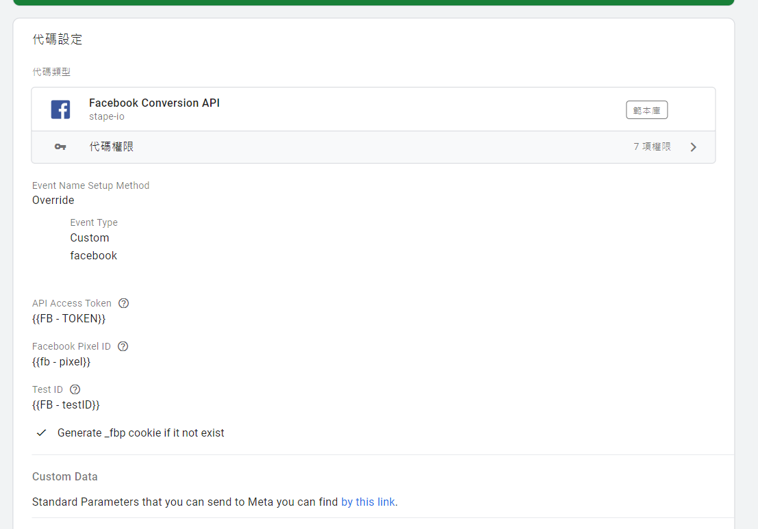Click the 代碼設定 section heading
The width and height of the screenshot is (758, 529).
tap(57, 39)
